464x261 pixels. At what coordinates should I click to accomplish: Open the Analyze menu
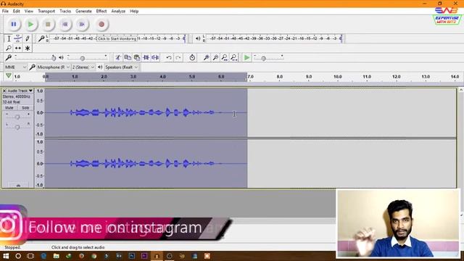click(x=118, y=12)
